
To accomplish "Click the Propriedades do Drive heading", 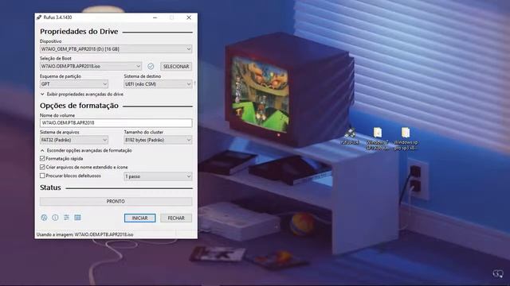I will (x=79, y=32).
